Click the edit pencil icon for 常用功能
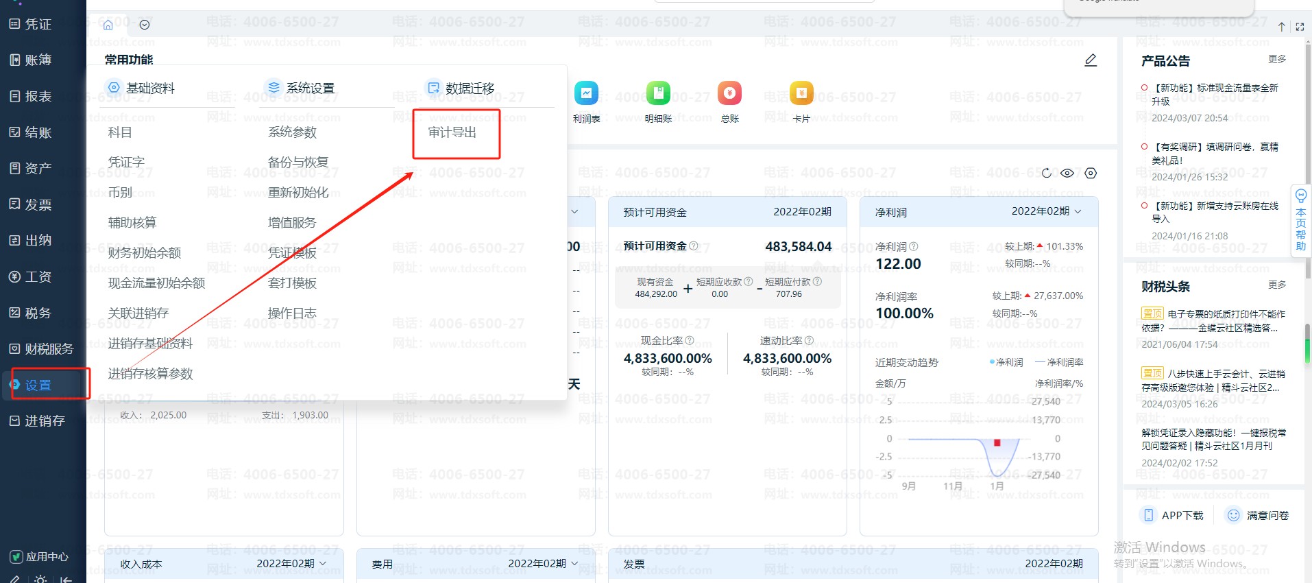Image resolution: width=1312 pixels, height=583 pixels. 1091,60
